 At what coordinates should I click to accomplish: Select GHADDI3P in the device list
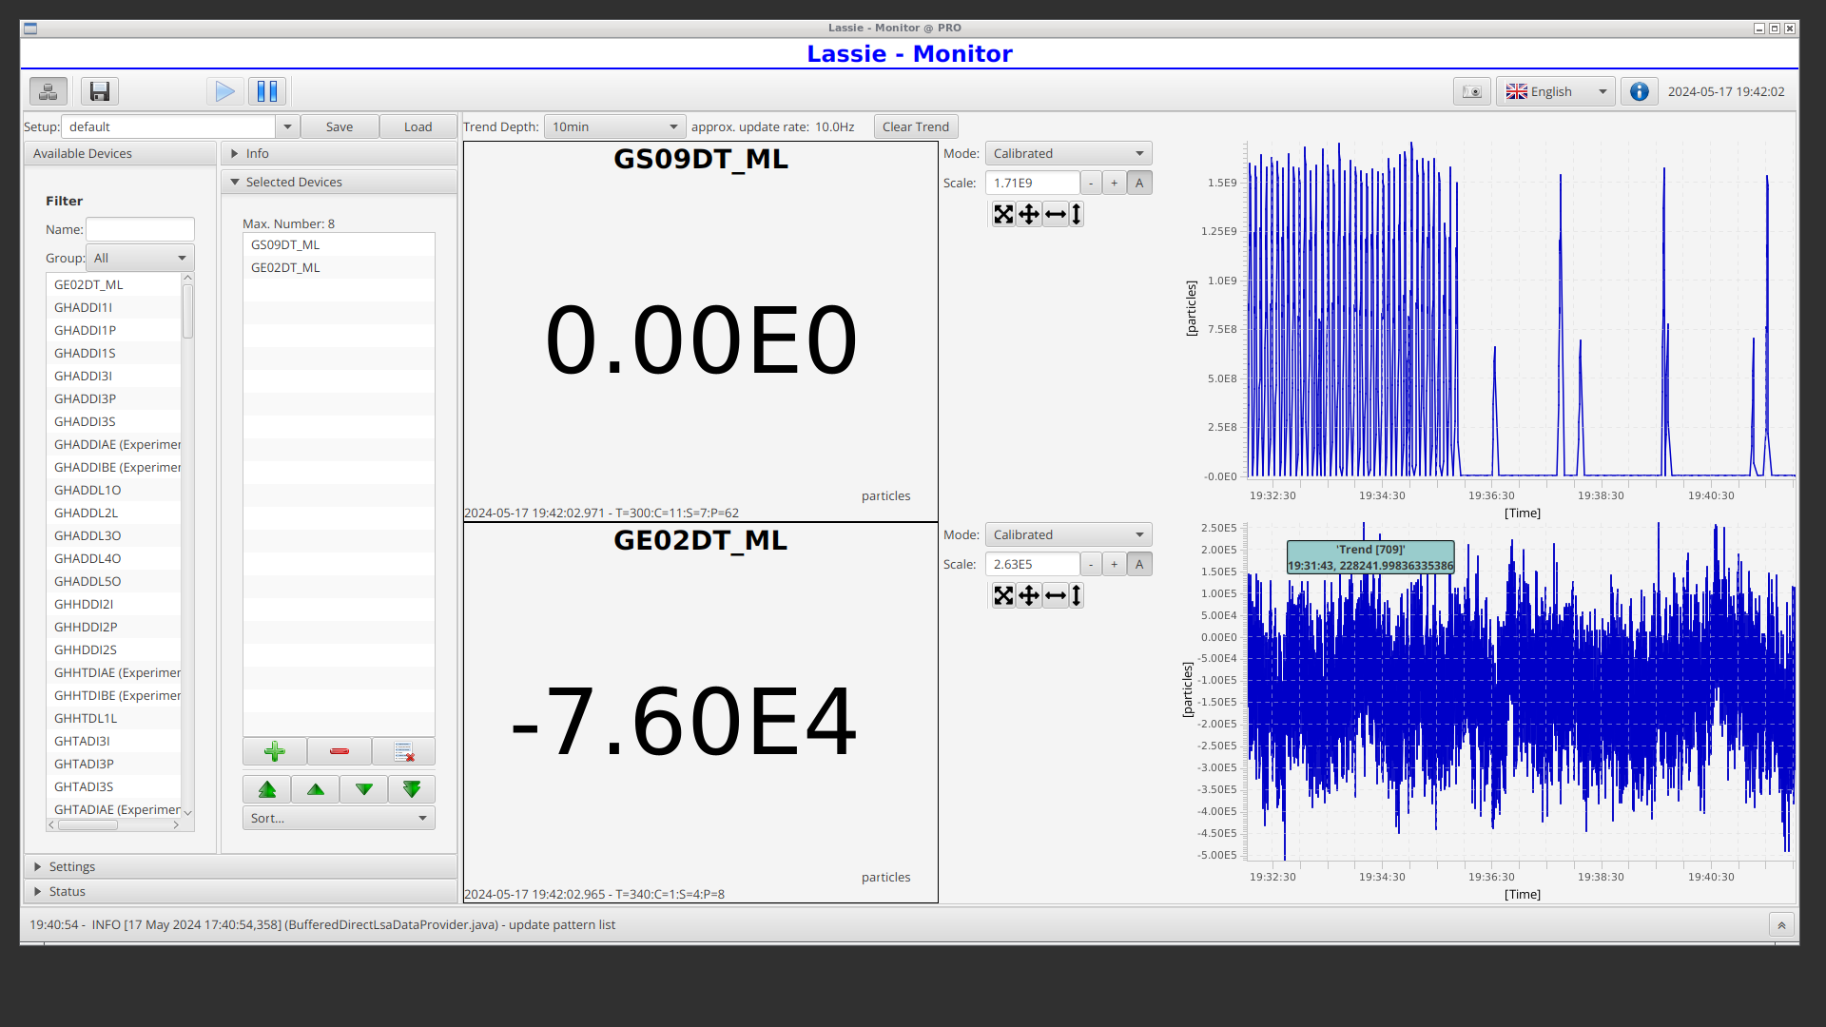(x=113, y=398)
